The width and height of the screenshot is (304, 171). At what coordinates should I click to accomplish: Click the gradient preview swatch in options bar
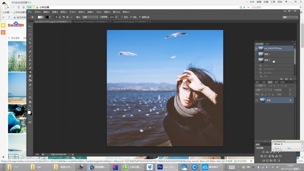(43, 17)
